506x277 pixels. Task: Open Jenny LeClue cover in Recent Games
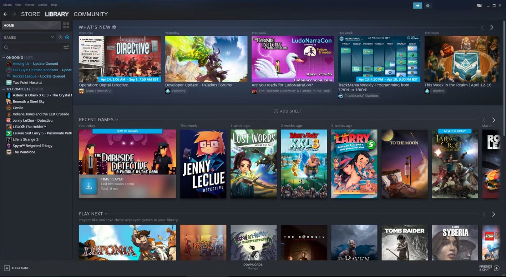203,164
